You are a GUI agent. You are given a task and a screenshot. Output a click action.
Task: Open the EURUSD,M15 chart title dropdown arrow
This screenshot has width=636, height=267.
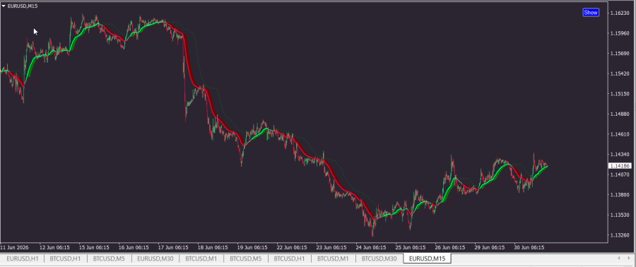tap(4, 6)
